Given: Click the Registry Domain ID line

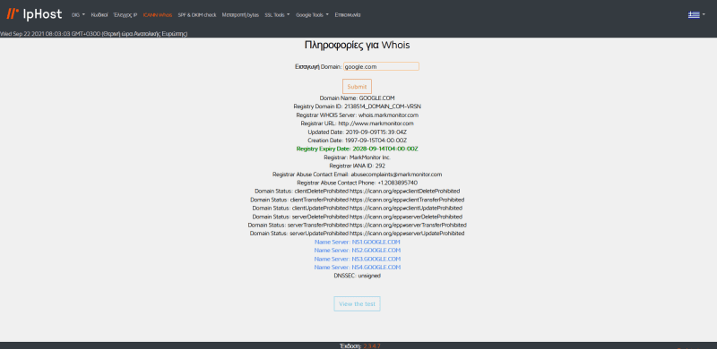Looking at the screenshot, I should click(357, 106).
